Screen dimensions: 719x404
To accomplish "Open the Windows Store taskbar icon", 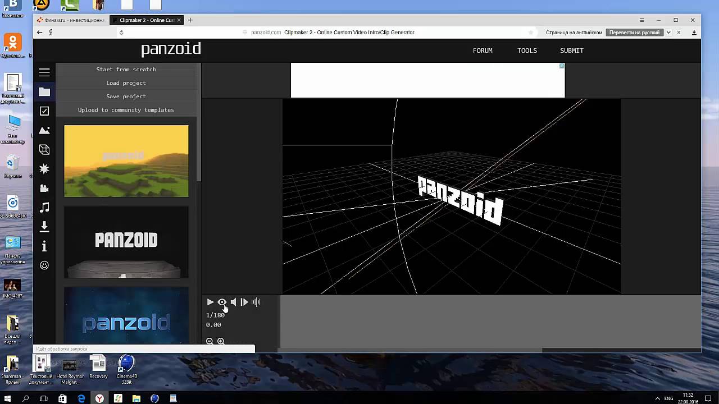I will tap(62, 398).
